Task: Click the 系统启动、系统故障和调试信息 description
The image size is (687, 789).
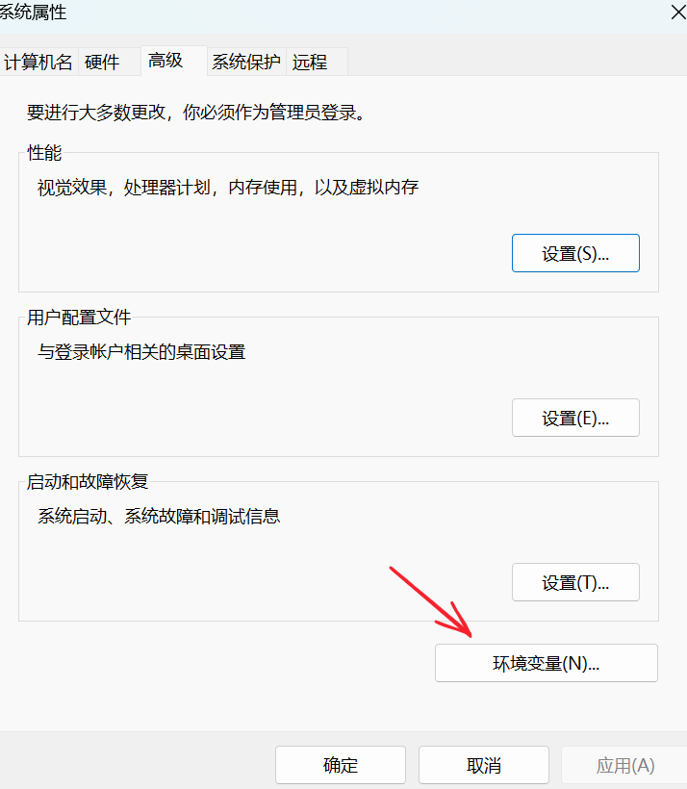Action: click(159, 517)
